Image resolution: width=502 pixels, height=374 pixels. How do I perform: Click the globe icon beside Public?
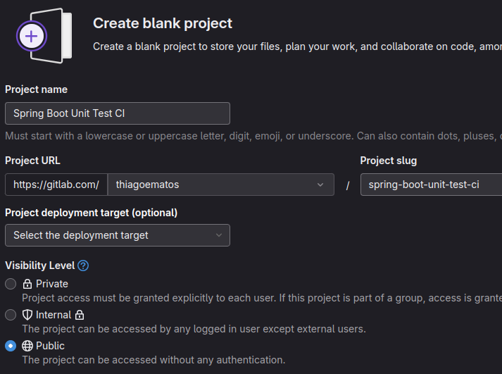click(x=27, y=346)
